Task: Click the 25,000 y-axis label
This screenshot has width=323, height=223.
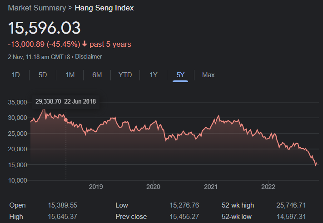Action: (x=18, y=134)
